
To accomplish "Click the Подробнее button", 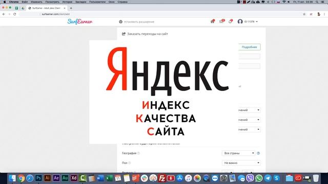I will [250, 47].
